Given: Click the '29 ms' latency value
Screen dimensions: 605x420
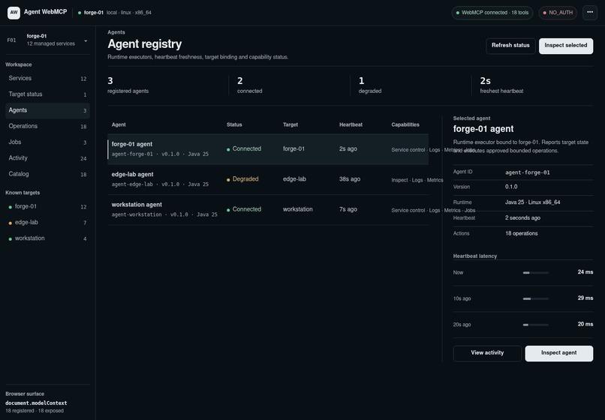Looking at the screenshot, I should point(585,298).
